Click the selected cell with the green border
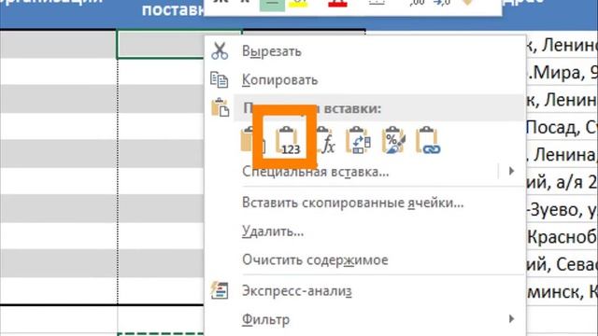 [x=160, y=45]
